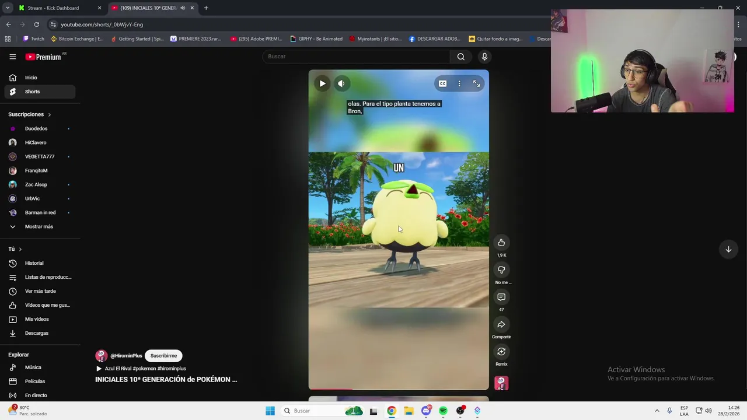Toggle closed captions on the Short
This screenshot has height=420, width=747.
click(442, 83)
